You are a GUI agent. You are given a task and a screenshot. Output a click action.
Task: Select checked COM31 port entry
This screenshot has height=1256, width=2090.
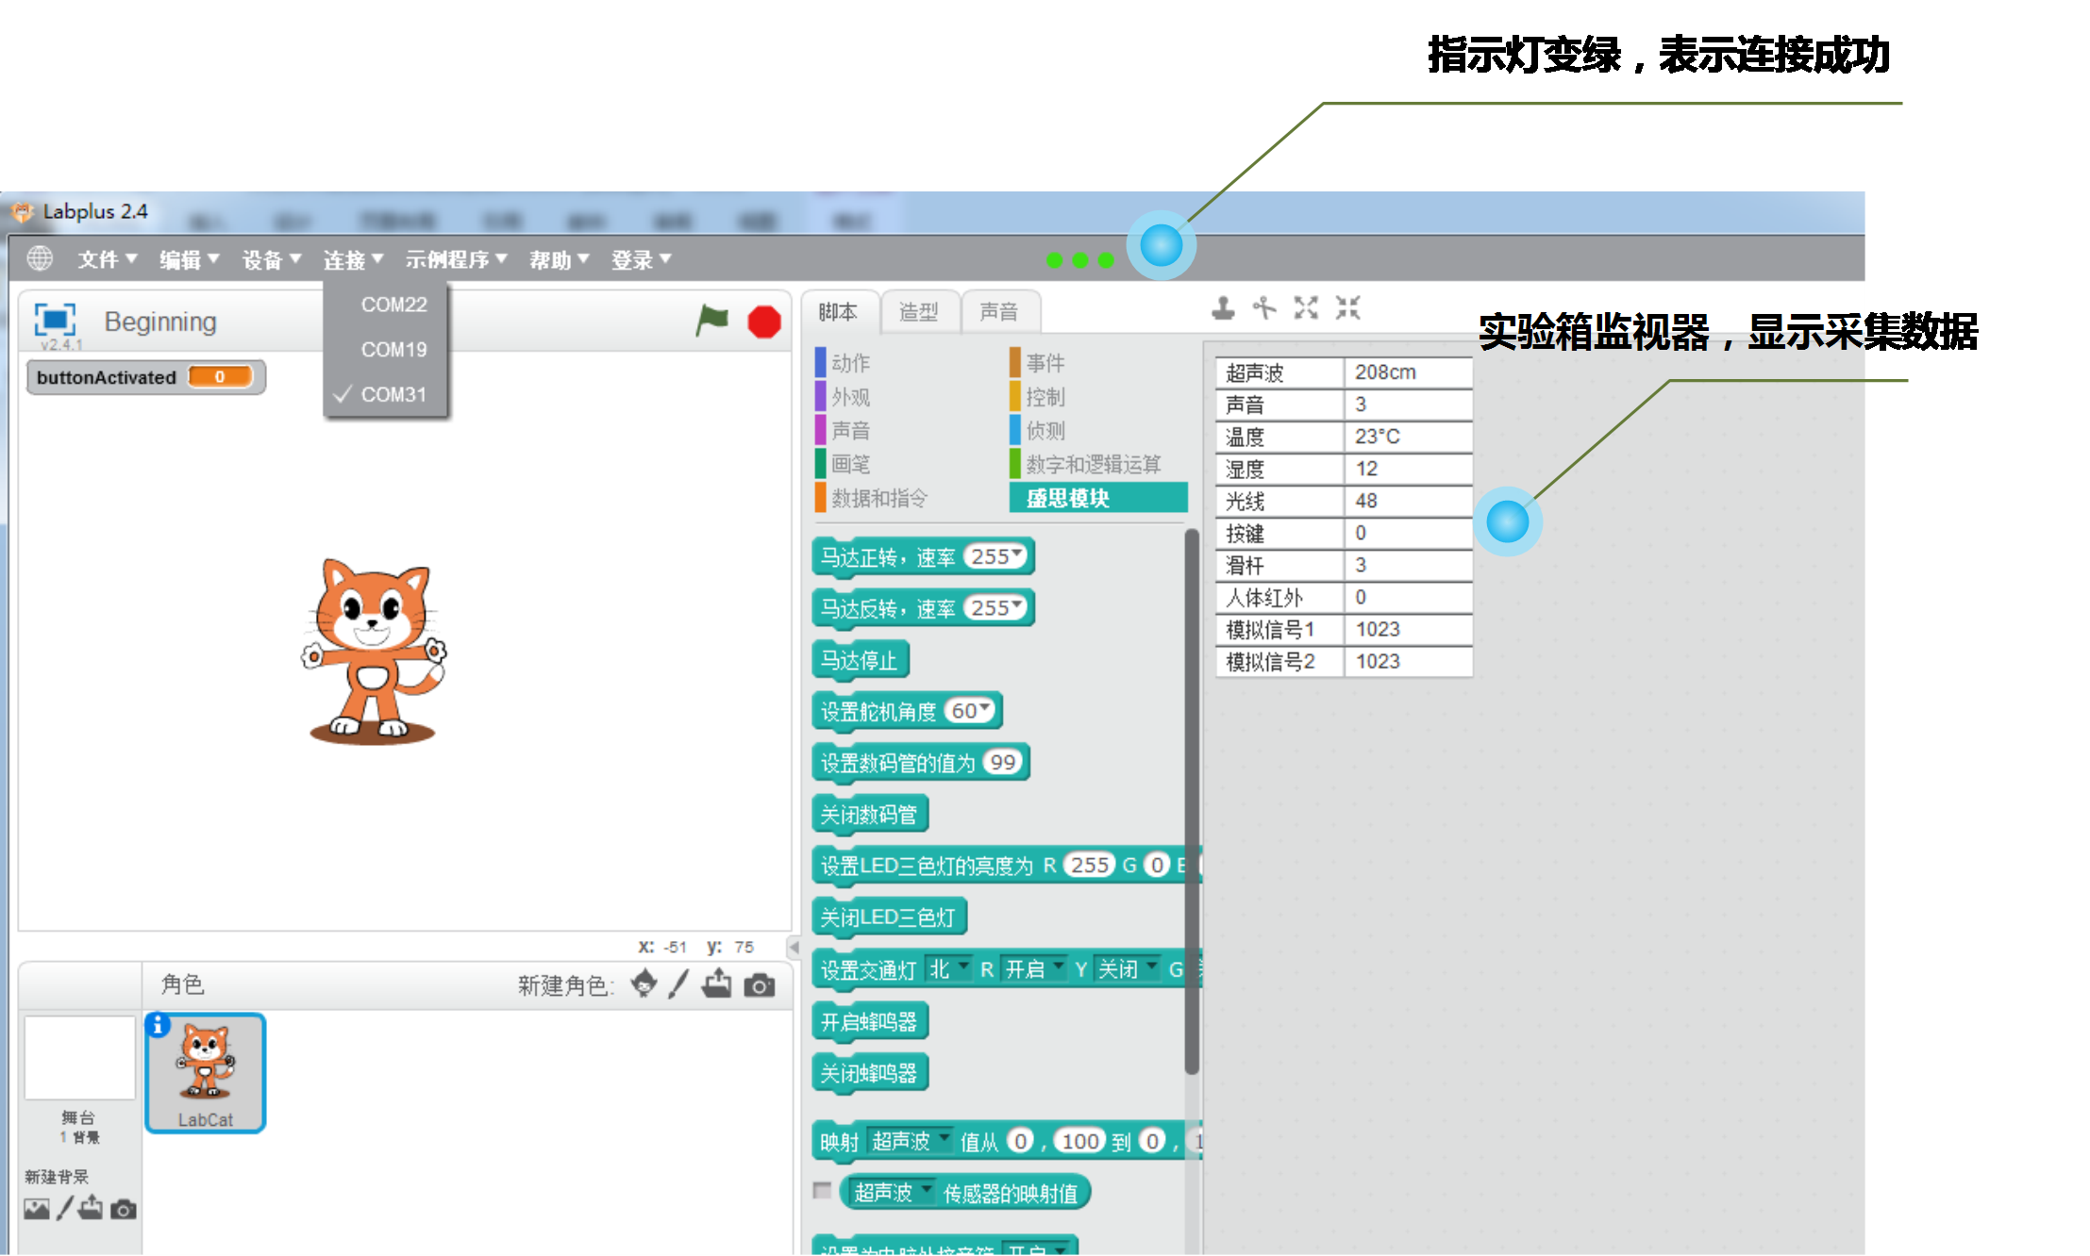[385, 394]
